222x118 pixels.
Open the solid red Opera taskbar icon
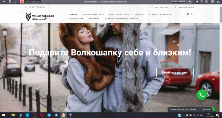[x=42, y=115]
